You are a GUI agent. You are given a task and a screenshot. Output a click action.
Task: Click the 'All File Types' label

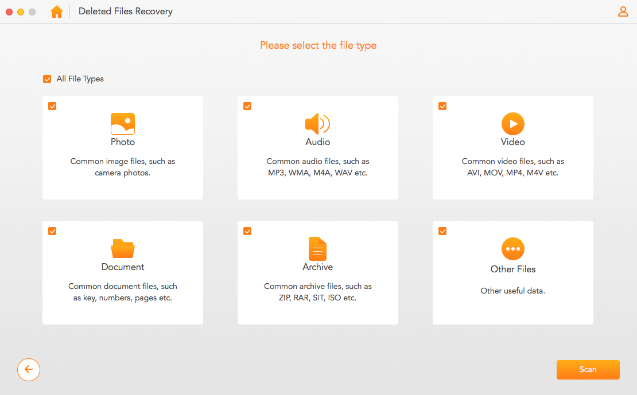80,79
